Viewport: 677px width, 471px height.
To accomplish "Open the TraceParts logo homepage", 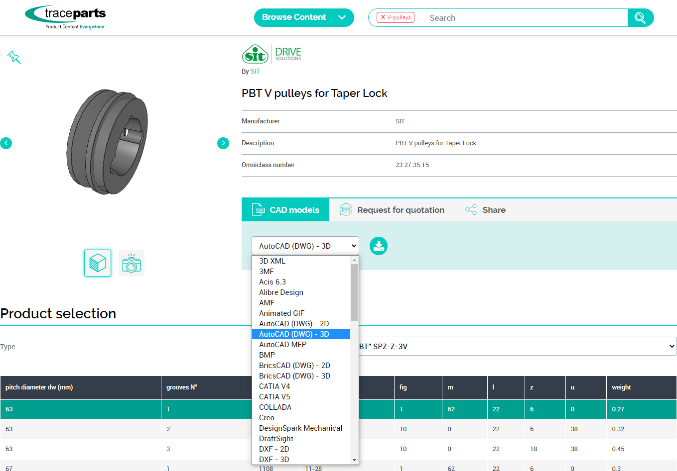I will (65, 17).
